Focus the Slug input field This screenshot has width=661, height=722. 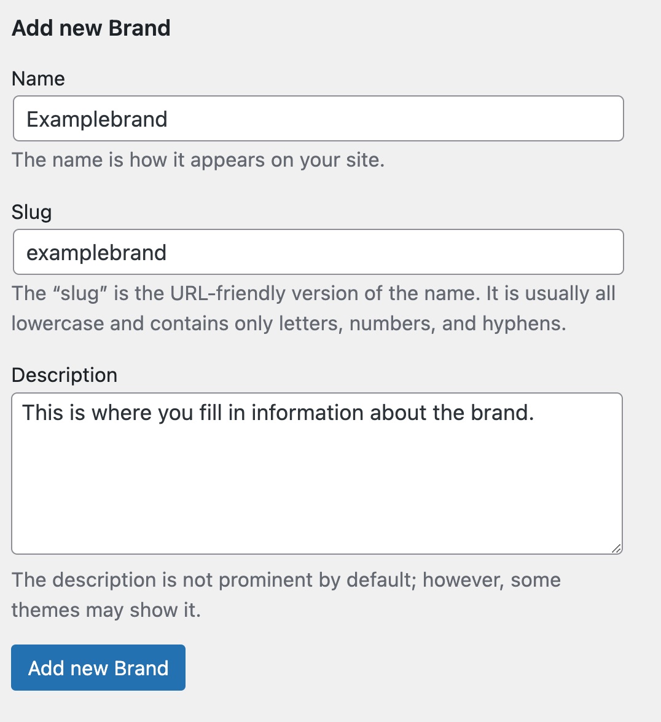[318, 252]
